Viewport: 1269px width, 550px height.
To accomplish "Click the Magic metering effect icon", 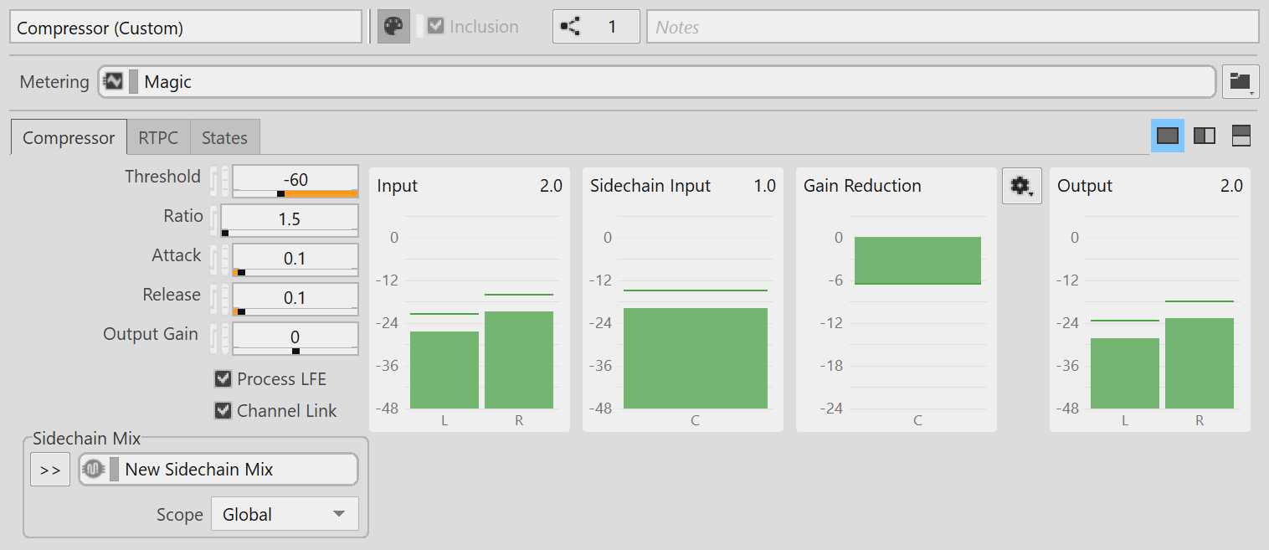I will tap(113, 82).
